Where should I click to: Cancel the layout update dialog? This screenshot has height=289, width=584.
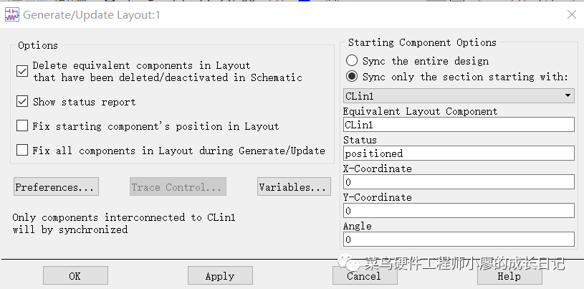[364, 276]
